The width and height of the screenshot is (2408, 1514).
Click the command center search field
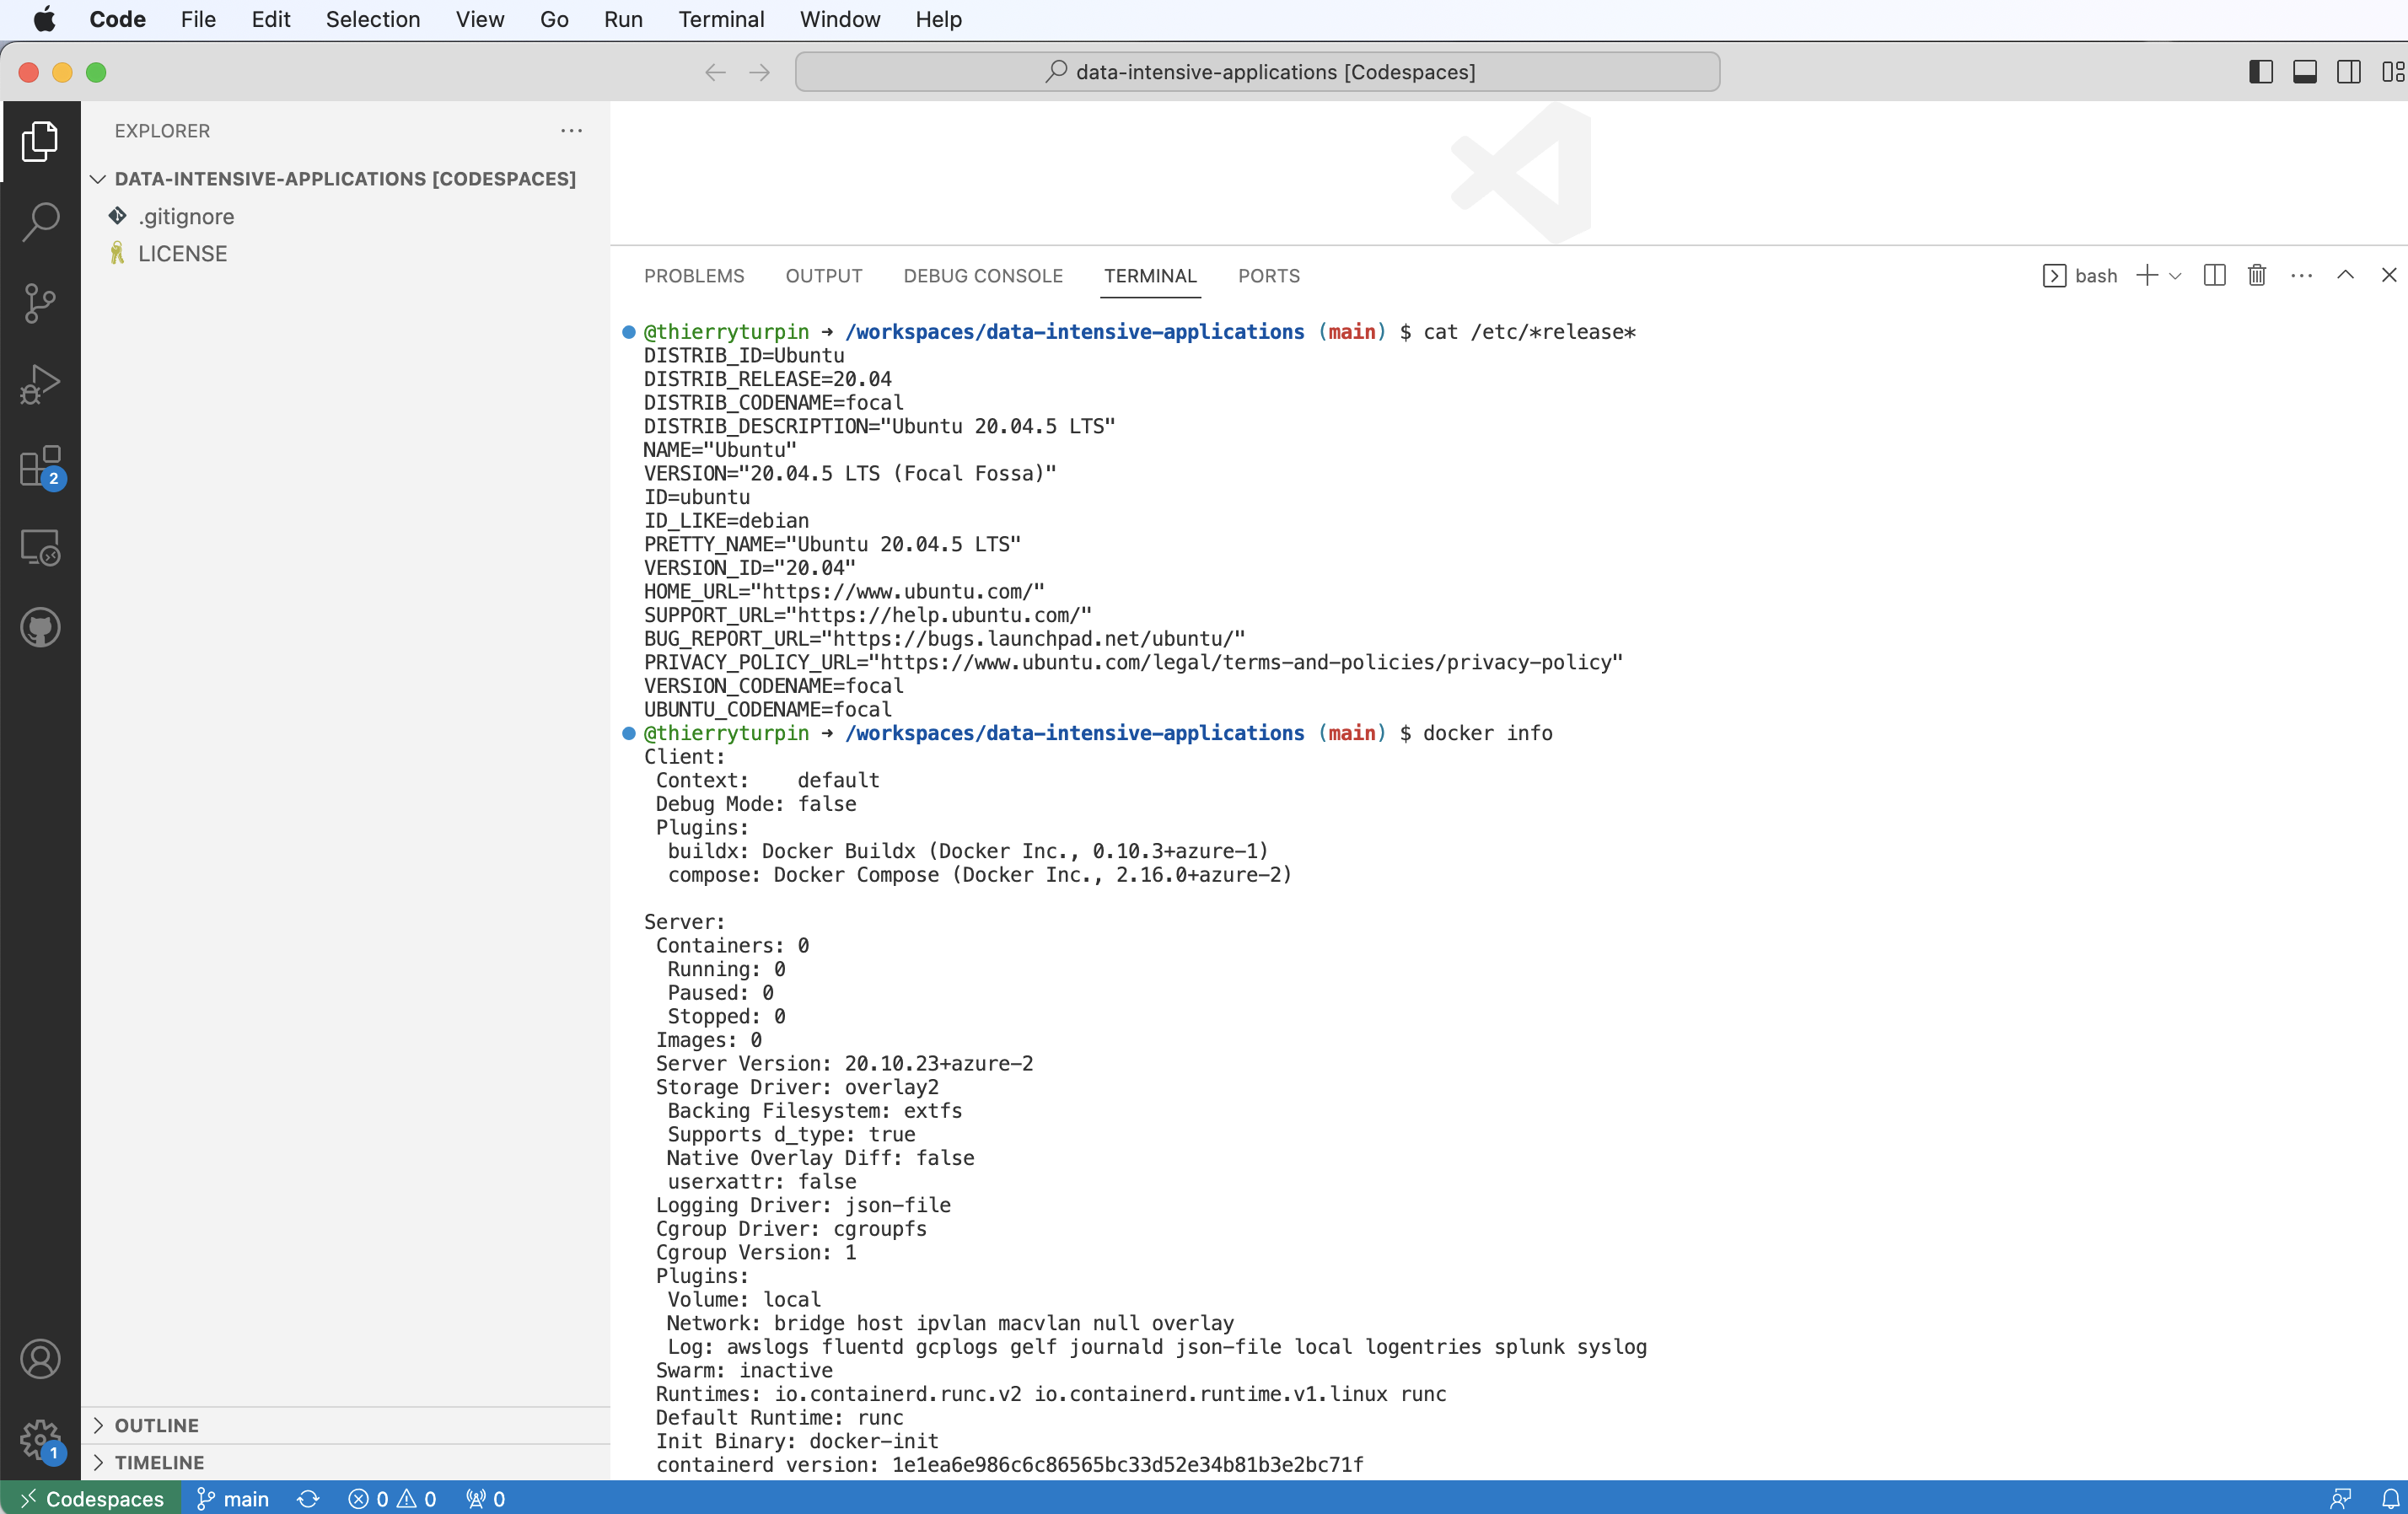(x=1257, y=72)
